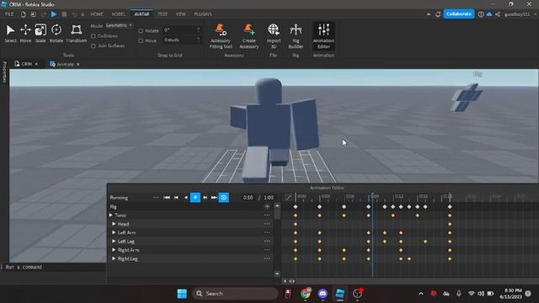Click the add track plus button on Rig row
The height and width of the screenshot is (303, 539).
click(267, 206)
